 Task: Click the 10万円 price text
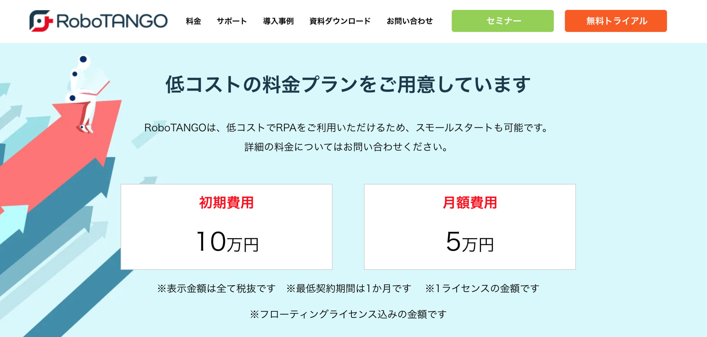[x=228, y=241]
